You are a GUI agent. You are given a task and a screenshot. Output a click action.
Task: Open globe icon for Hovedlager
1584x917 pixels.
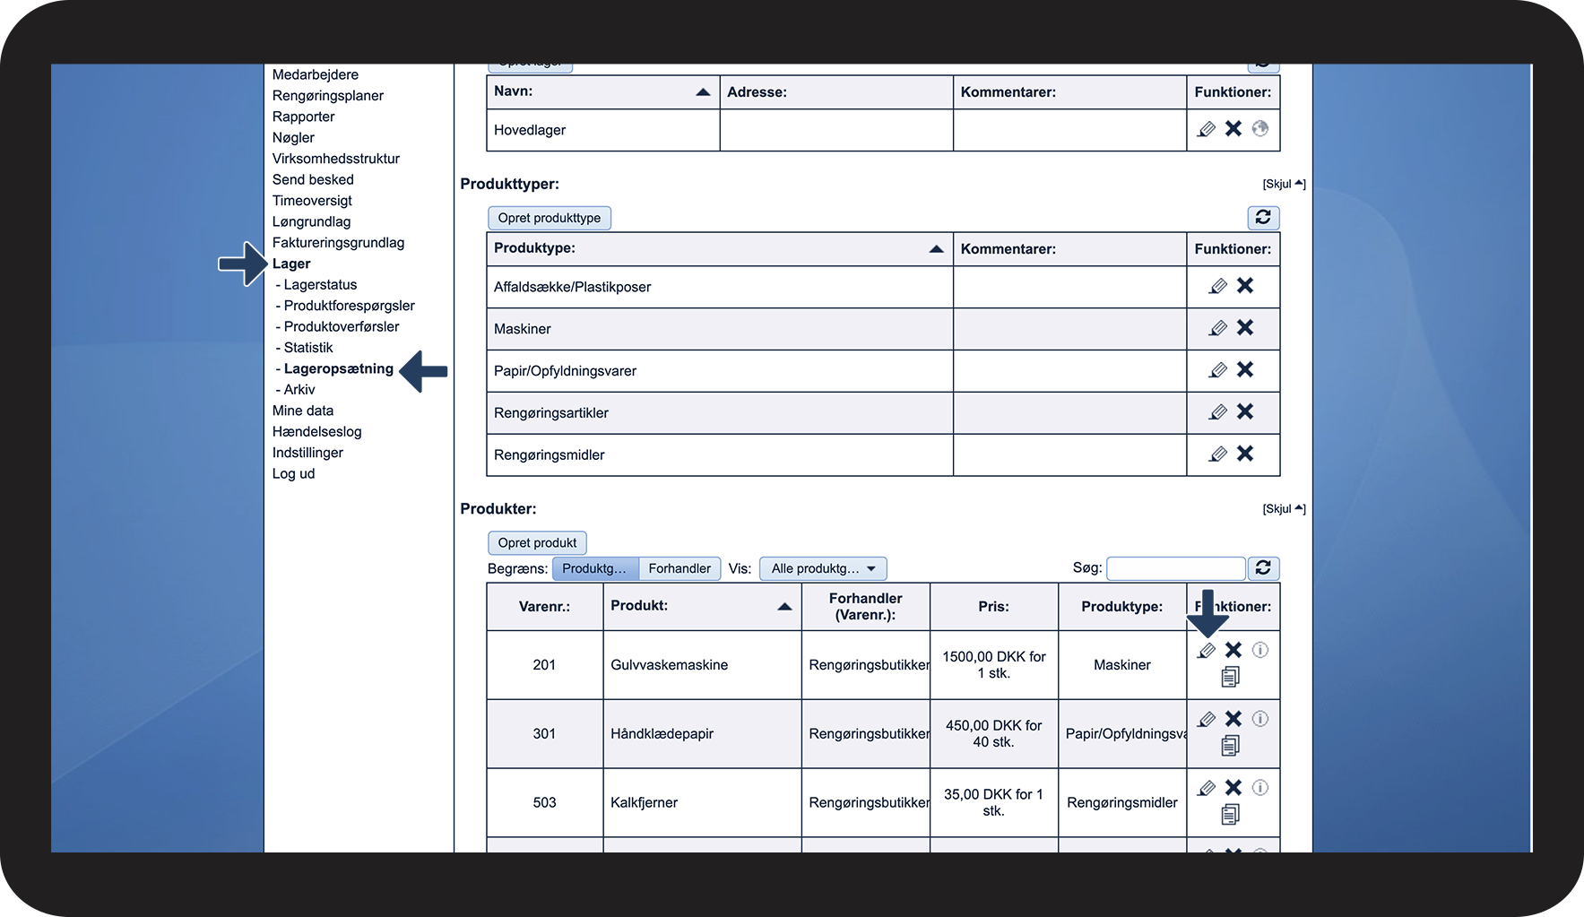[x=1260, y=129]
